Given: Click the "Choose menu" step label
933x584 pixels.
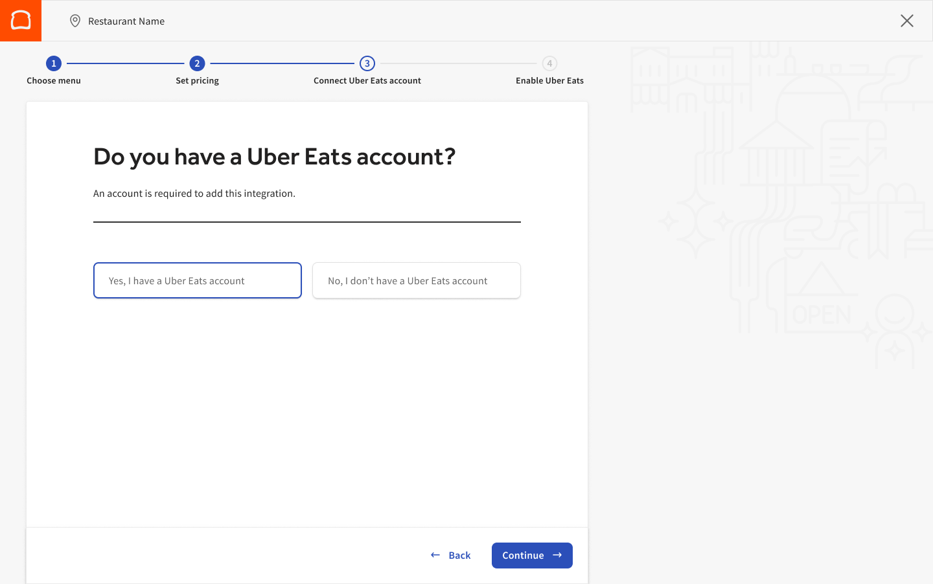Looking at the screenshot, I should (x=54, y=80).
